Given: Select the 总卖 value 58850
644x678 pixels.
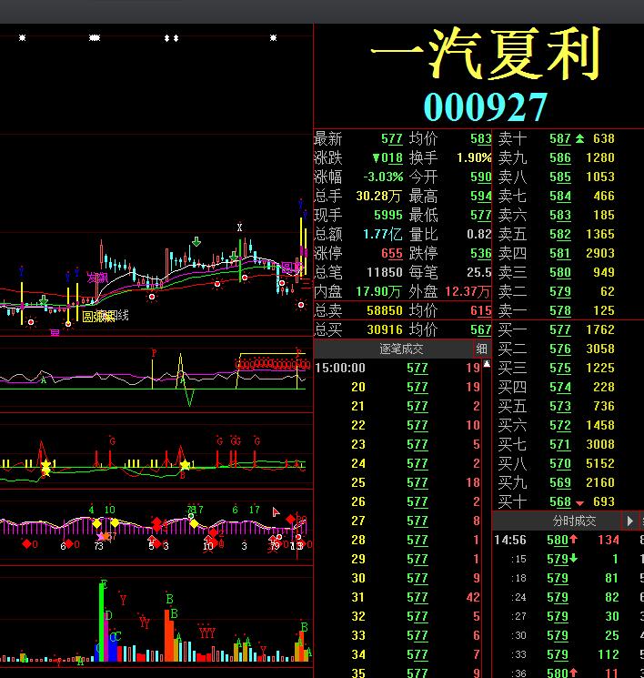Looking at the screenshot, I should 385,311.
